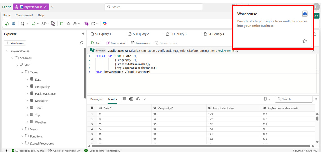Click the New SQL query icon

tap(34, 24)
